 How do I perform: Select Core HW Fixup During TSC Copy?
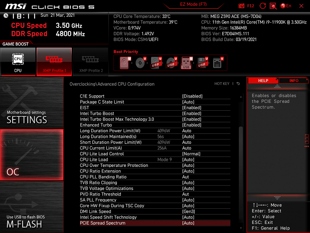155,206
